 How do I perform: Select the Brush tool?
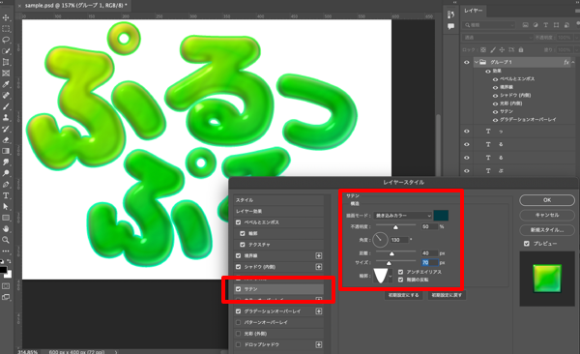[x=6, y=106]
